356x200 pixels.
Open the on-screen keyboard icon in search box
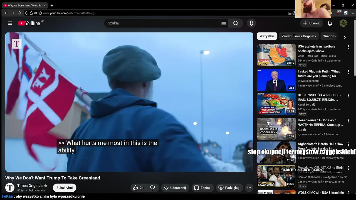tap(224, 23)
